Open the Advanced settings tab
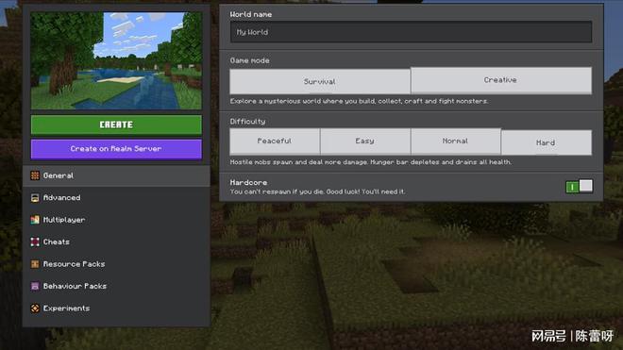623x350 pixels. [x=116, y=198]
